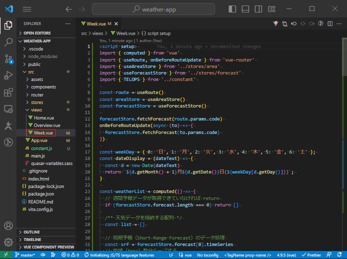Click the TagName prop-name status item
347x259 pixels.
pyautogui.click(x=247, y=255)
